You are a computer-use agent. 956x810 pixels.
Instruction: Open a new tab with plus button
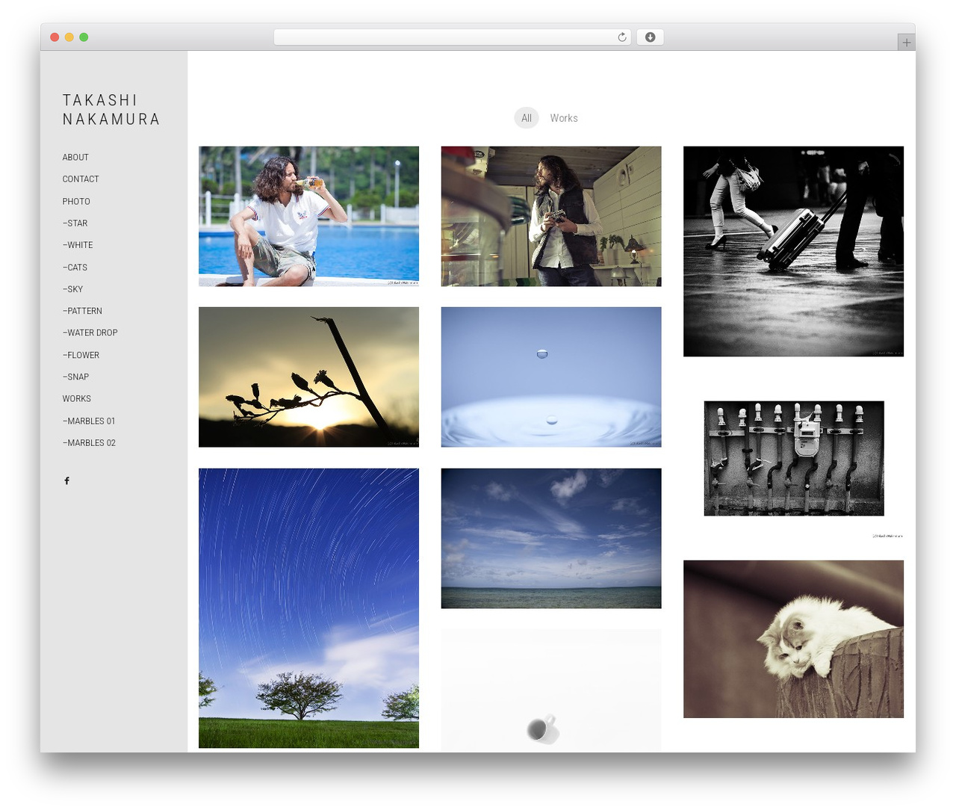click(x=906, y=43)
